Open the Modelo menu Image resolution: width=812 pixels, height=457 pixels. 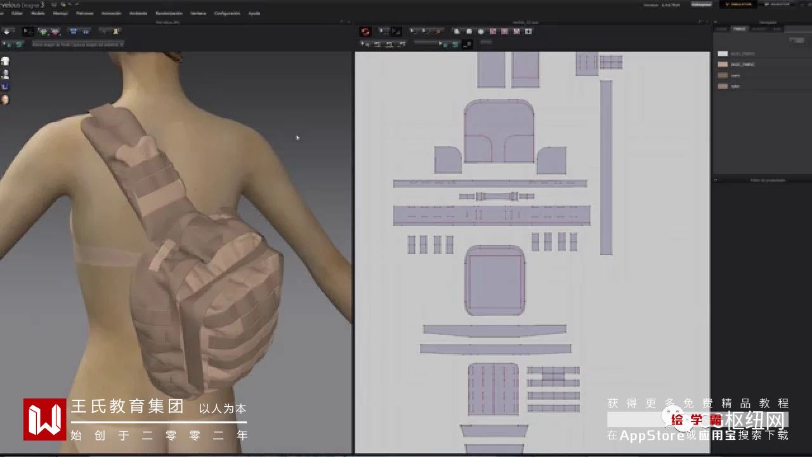38,13
